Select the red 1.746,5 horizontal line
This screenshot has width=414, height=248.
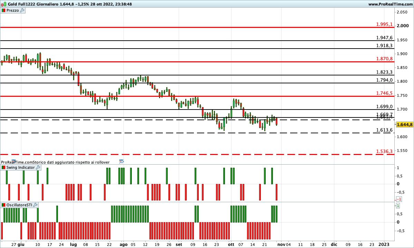click(207, 96)
